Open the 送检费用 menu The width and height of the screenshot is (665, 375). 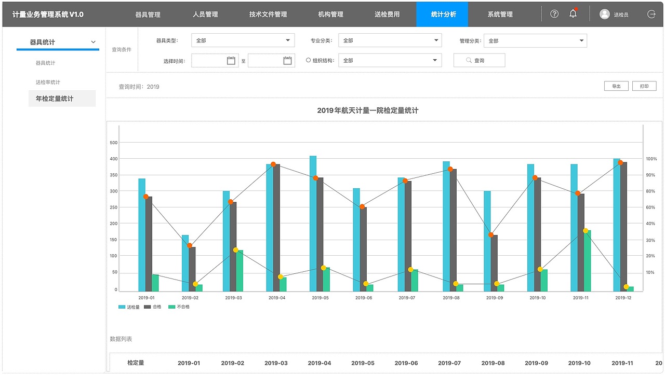point(387,15)
